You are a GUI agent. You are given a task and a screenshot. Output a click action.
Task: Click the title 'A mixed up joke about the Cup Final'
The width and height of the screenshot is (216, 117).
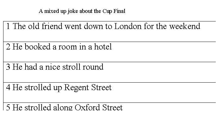point(82,11)
